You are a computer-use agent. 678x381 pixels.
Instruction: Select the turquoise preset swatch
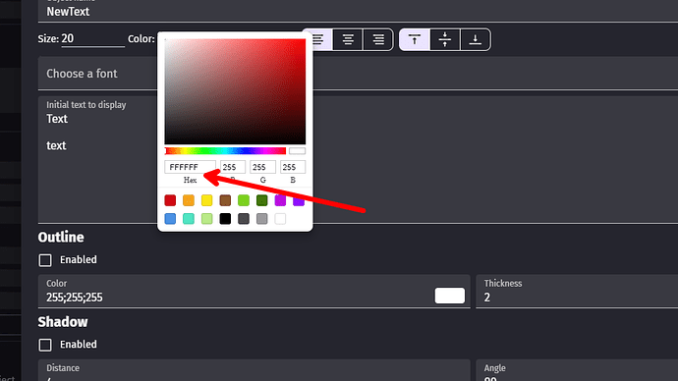point(189,219)
